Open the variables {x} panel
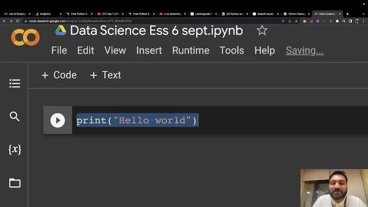This screenshot has width=368, height=207. point(15,149)
